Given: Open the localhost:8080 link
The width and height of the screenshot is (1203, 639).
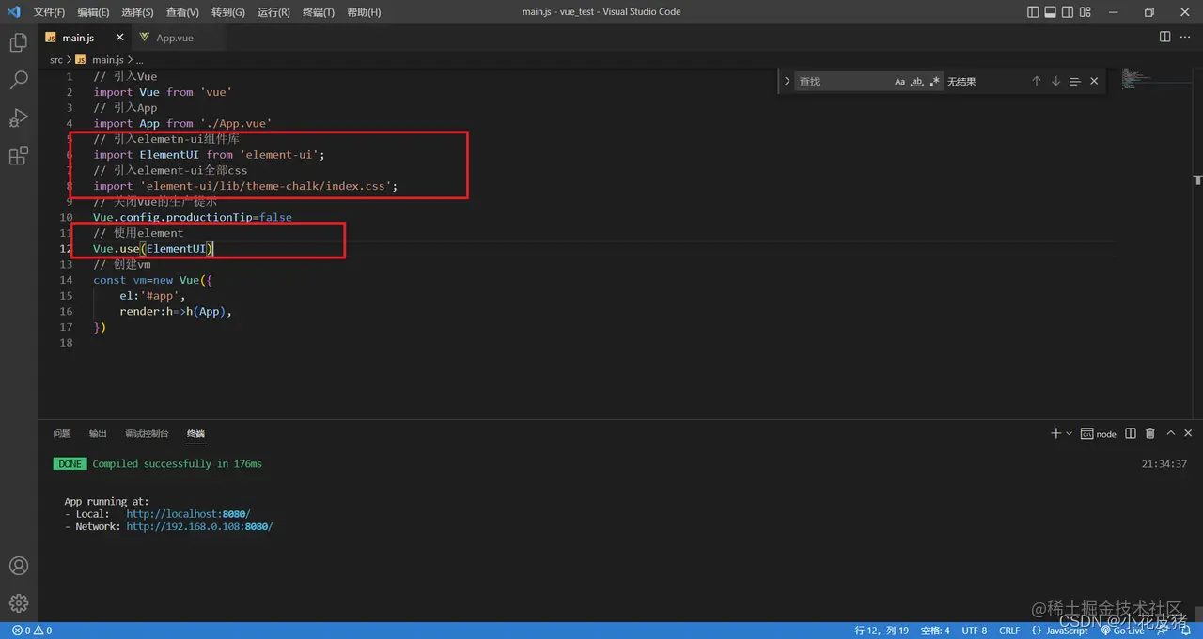Looking at the screenshot, I should (188, 514).
